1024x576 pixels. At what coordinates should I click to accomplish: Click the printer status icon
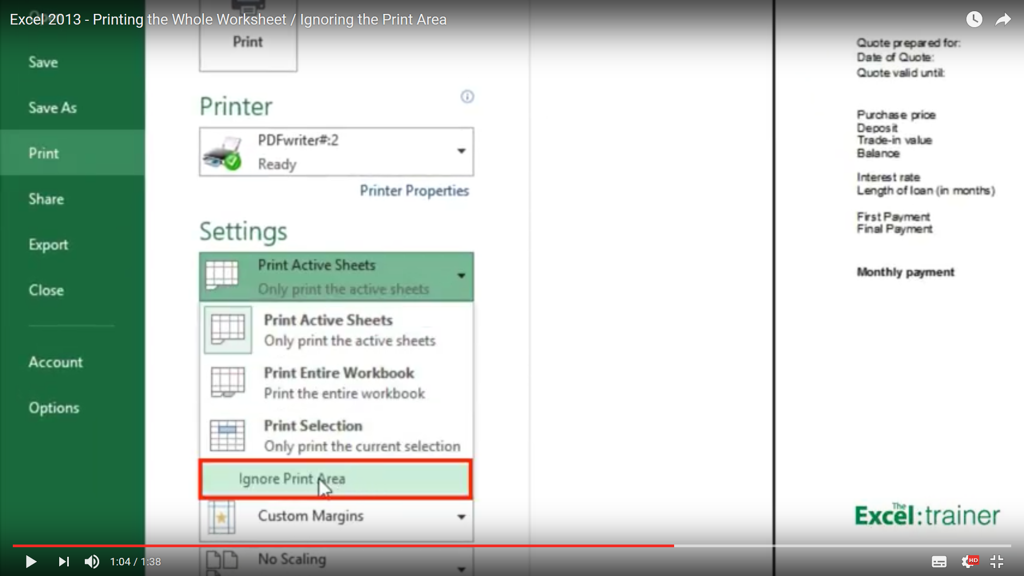click(x=222, y=154)
